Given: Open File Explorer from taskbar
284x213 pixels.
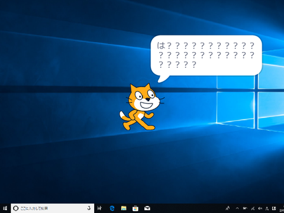Looking at the screenshot, I should point(124,208).
